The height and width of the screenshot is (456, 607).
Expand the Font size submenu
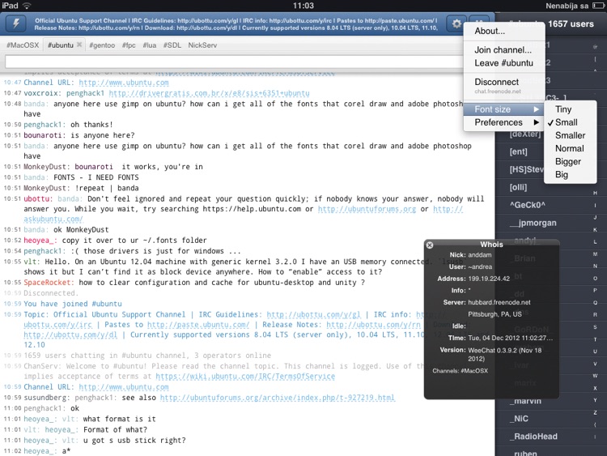(503, 109)
